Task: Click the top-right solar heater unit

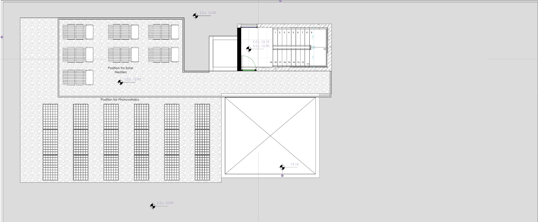Action: tap(164, 32)
